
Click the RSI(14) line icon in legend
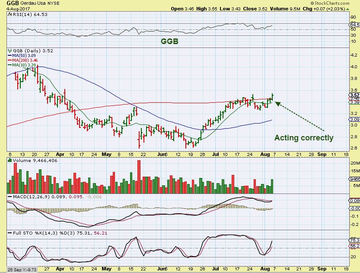[x=10, y=14]
